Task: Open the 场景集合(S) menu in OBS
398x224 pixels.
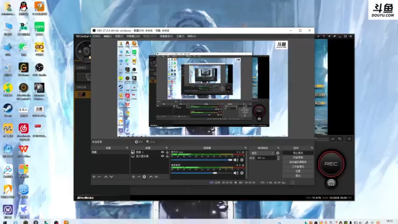Action: click(x=166, y=36)
